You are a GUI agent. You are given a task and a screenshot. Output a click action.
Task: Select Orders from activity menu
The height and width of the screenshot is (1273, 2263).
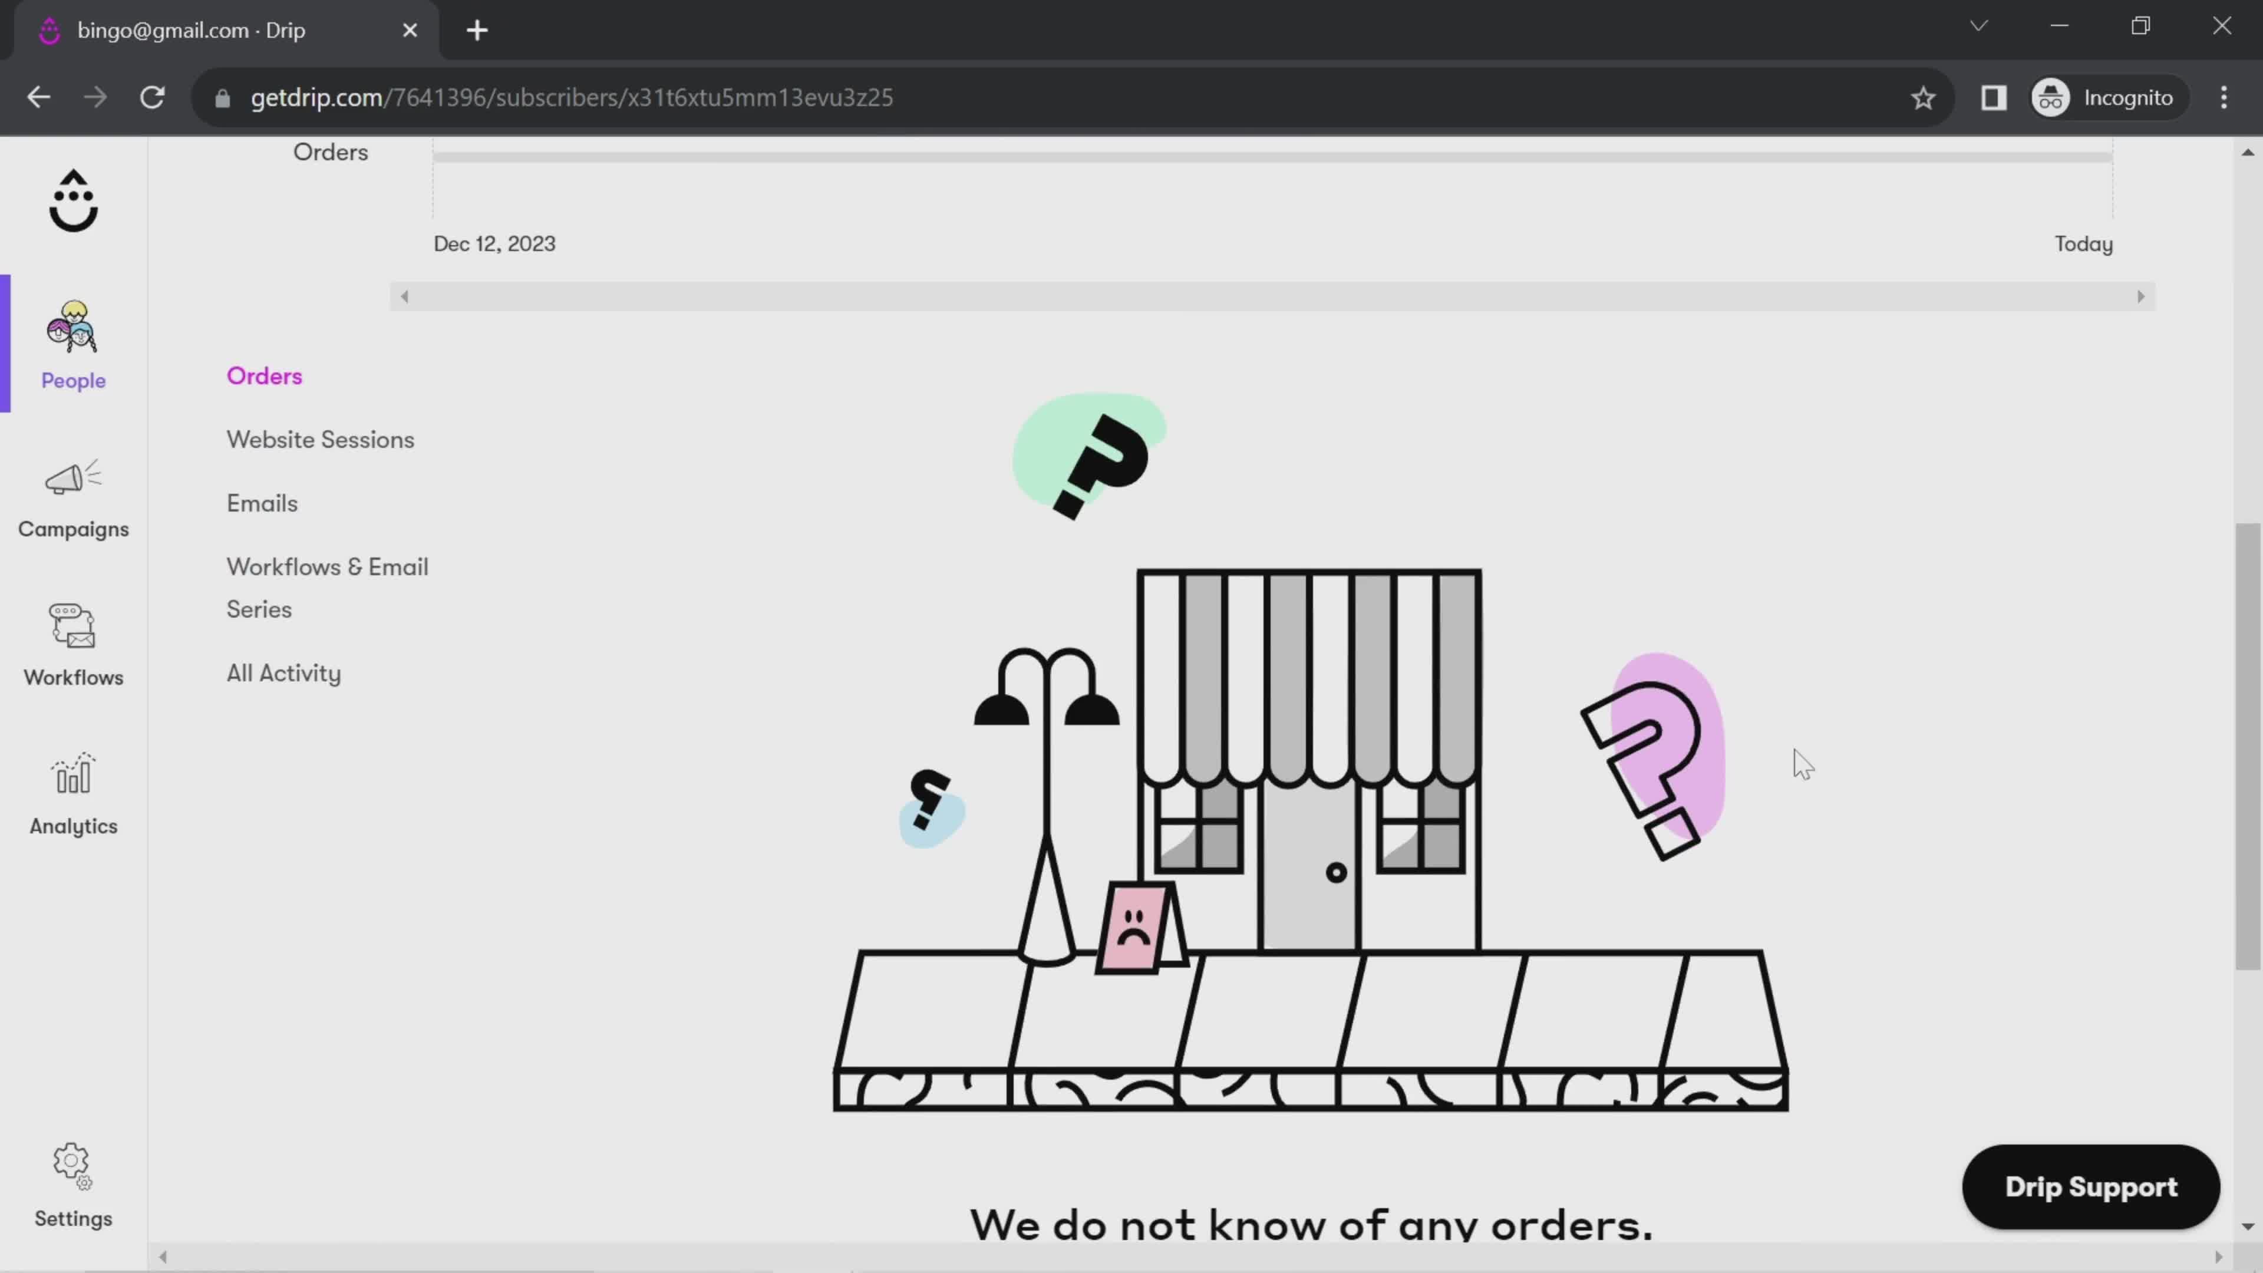point(264,375)
